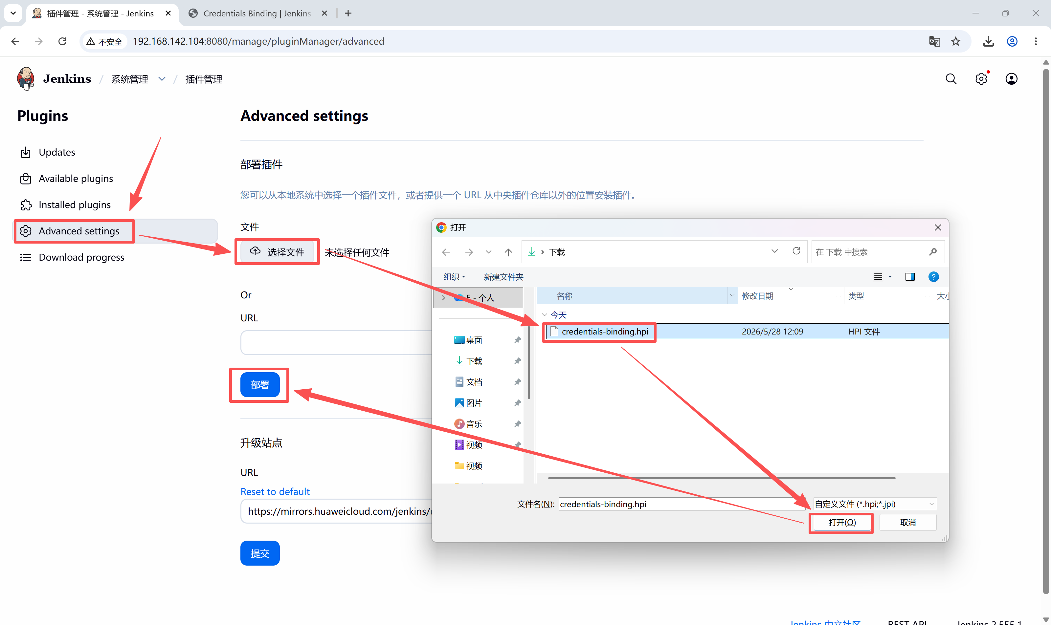Click the plugin URL input field
This screenshot has width=1051, height=625.
pos(336,343)
